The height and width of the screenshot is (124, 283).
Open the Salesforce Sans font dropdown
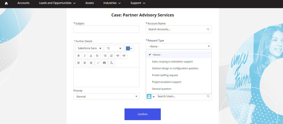(x=89, y=48)
